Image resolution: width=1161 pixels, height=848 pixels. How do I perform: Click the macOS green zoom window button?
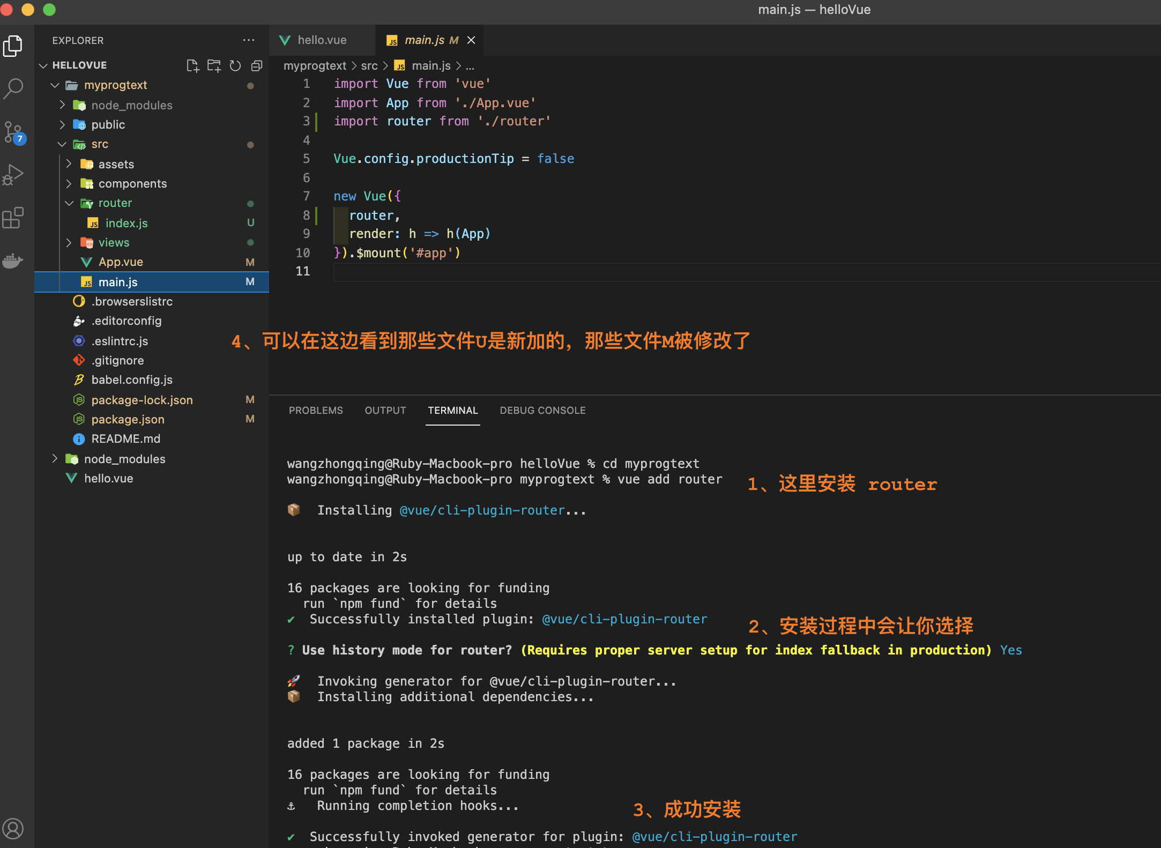point(49,10)
